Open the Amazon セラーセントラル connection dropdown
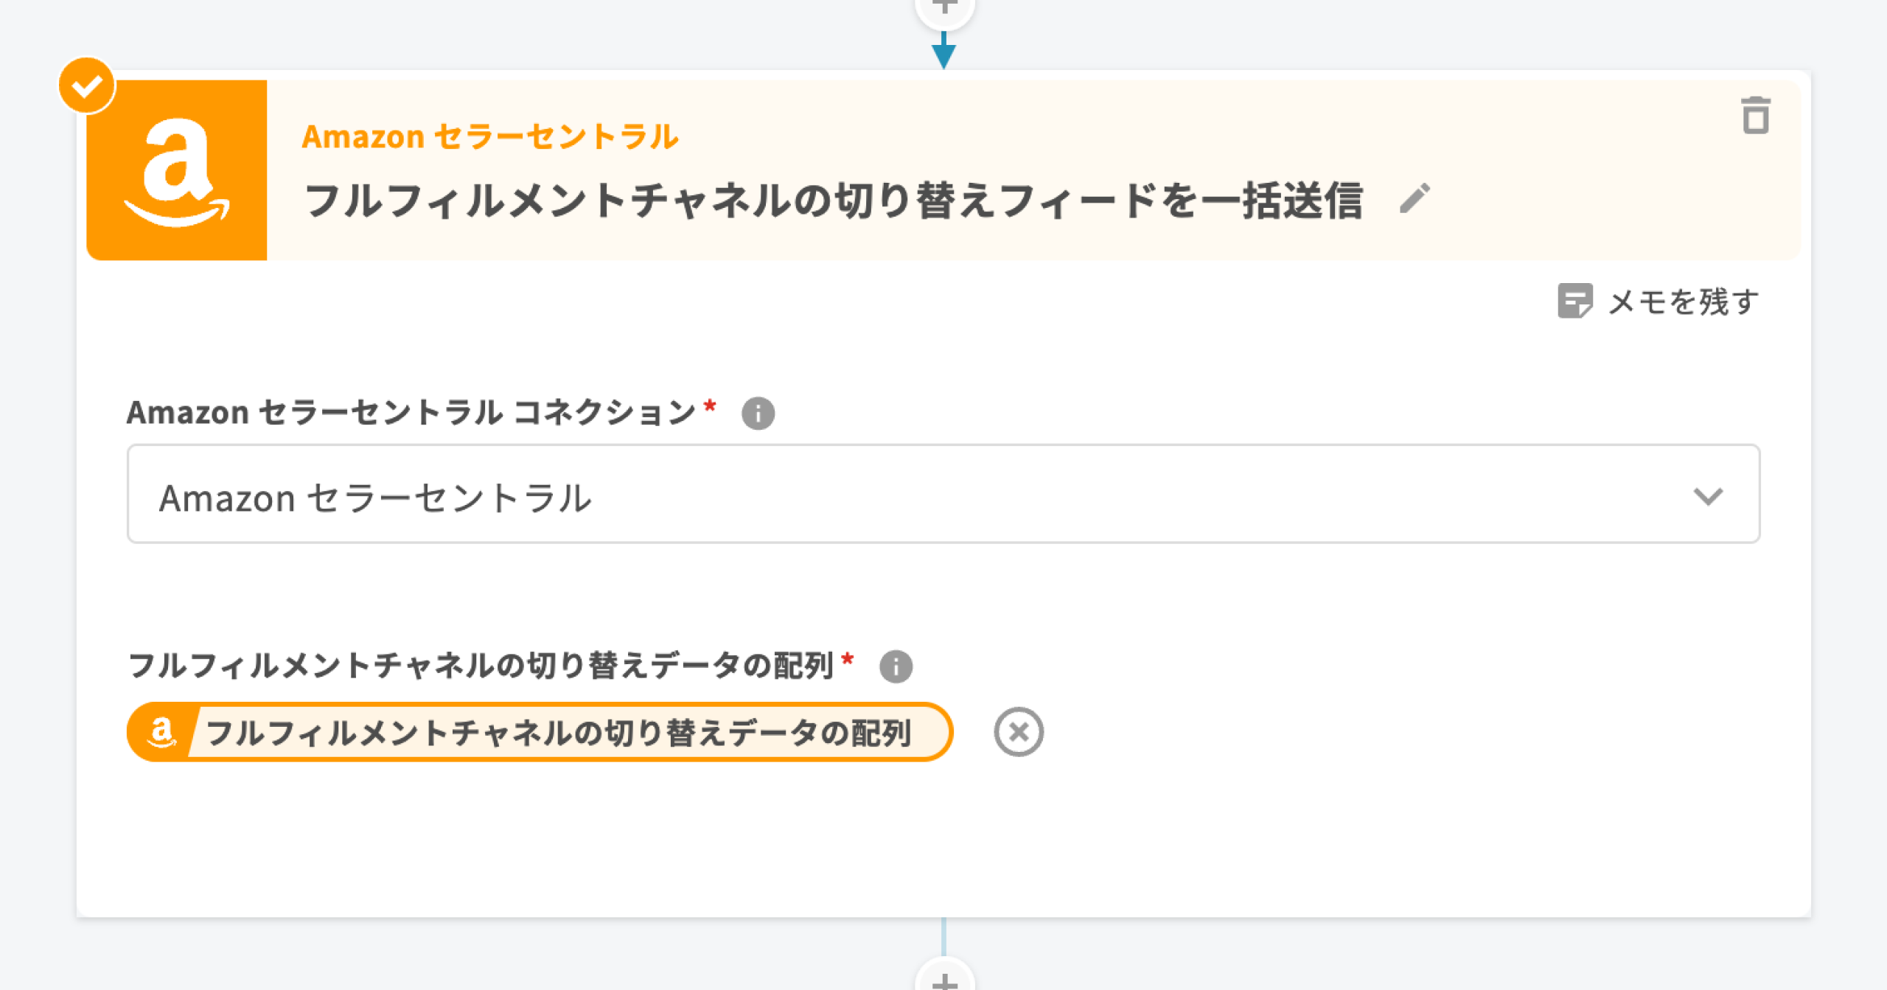Screen dimensions: 1887x990 (943, 494)
